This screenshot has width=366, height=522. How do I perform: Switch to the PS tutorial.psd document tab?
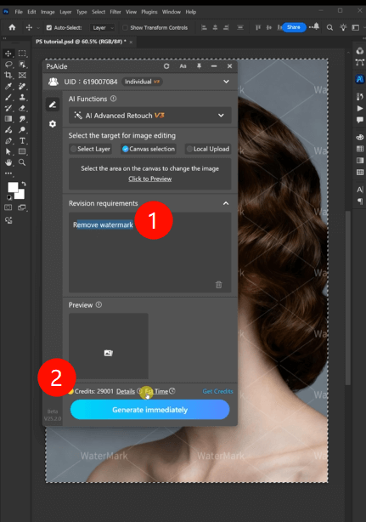81,42
